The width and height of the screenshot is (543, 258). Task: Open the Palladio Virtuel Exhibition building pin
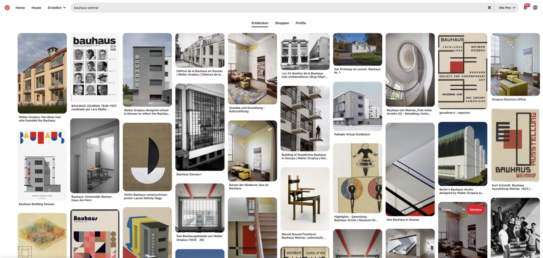pyautogui.click(x=357, y=106)
